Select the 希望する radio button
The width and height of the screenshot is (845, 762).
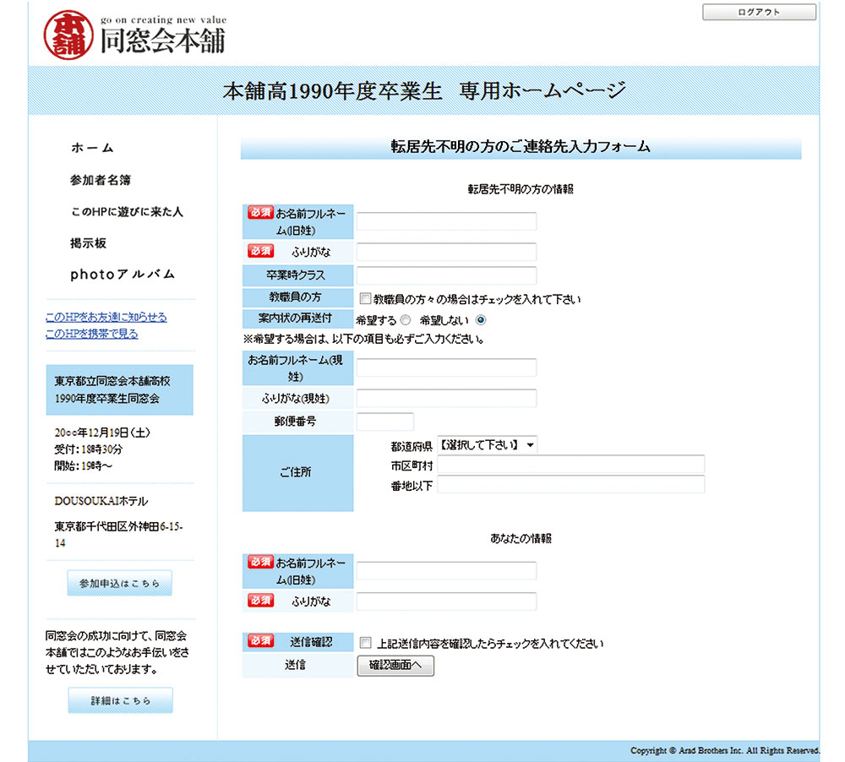[x=406, y=320]
